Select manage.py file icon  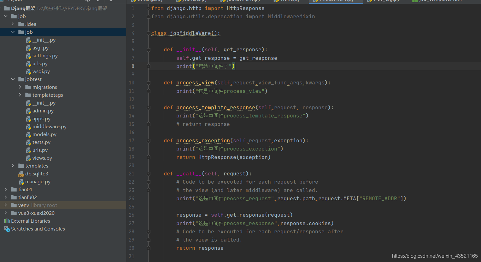[21, 182]
